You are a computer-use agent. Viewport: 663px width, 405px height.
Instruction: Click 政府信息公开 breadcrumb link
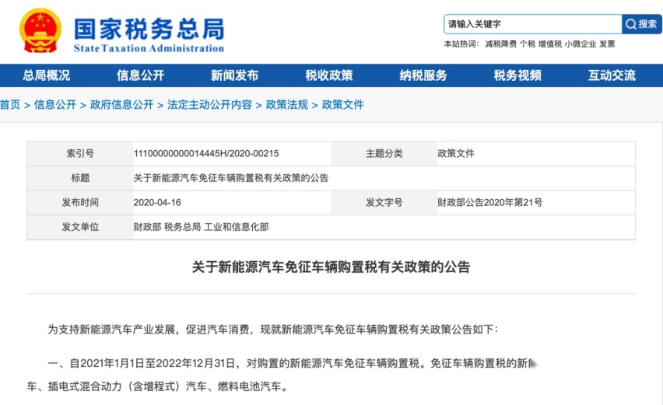point(121,104)
